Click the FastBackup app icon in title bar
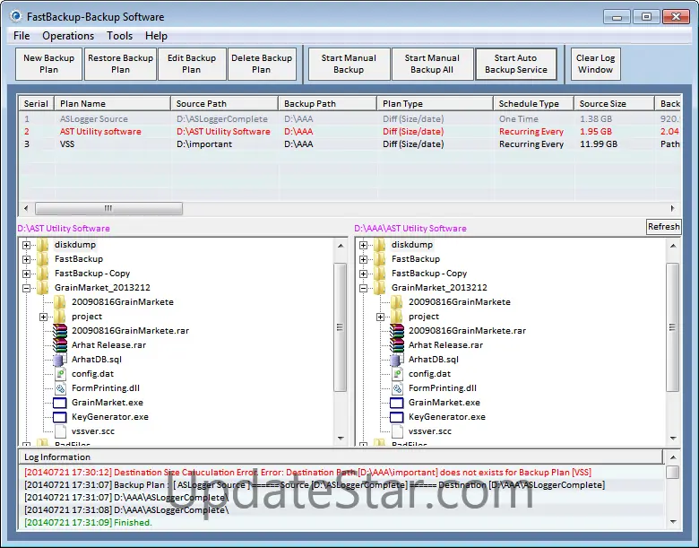 tap(15, 16)
